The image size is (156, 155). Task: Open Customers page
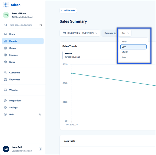pyautogui.click(x=23, y=72)
